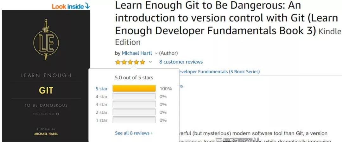The height and width of the screenshot is (142, 342).
Task: Filter reviews by 5 star
Action: (x=101, y=89)
